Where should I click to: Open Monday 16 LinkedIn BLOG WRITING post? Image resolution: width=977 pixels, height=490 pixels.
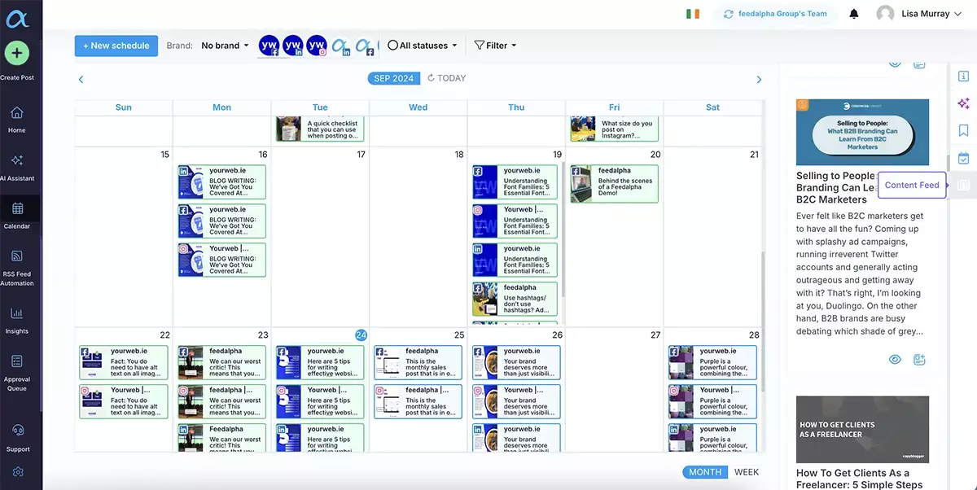[221, 182]
